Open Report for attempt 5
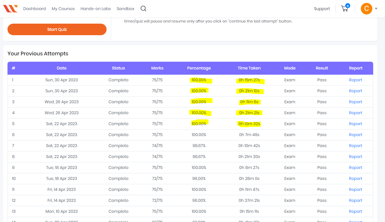385x222 pixels. tap(356, 124)
